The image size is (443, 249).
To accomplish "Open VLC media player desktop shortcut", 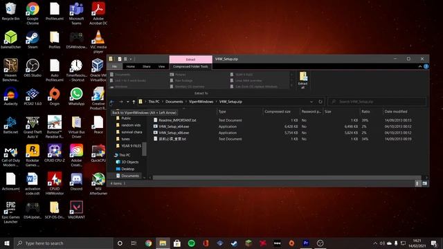I will 98,41.
